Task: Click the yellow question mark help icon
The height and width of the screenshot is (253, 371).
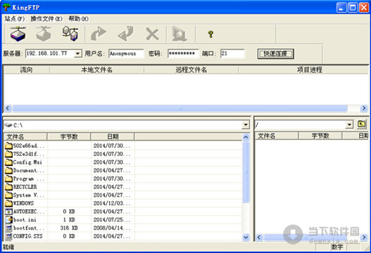Action: pos(211,34)
